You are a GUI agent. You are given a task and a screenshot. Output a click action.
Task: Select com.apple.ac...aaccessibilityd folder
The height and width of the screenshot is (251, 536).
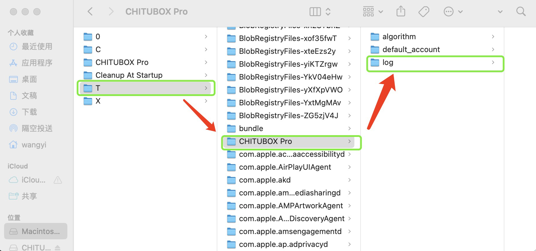[x=289, y=154]
